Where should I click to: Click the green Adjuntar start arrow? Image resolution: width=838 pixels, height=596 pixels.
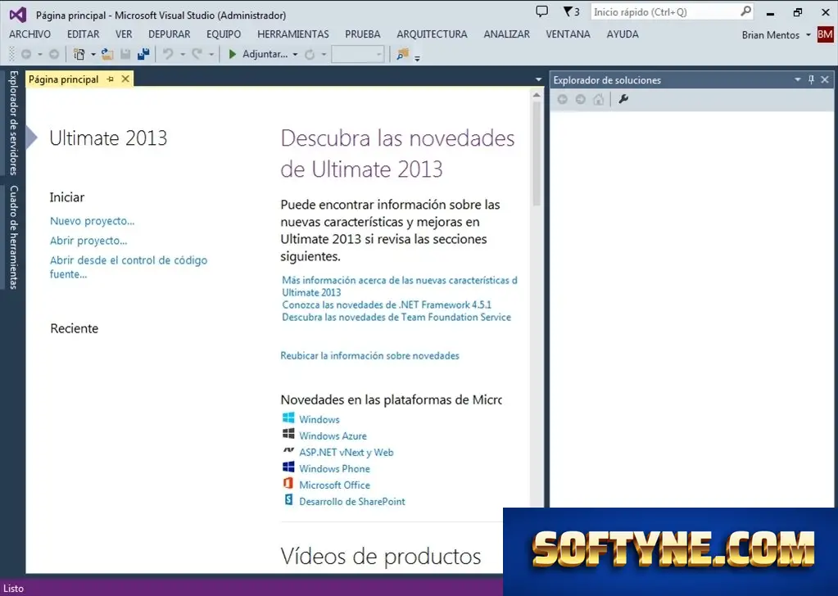pos(233,54)
